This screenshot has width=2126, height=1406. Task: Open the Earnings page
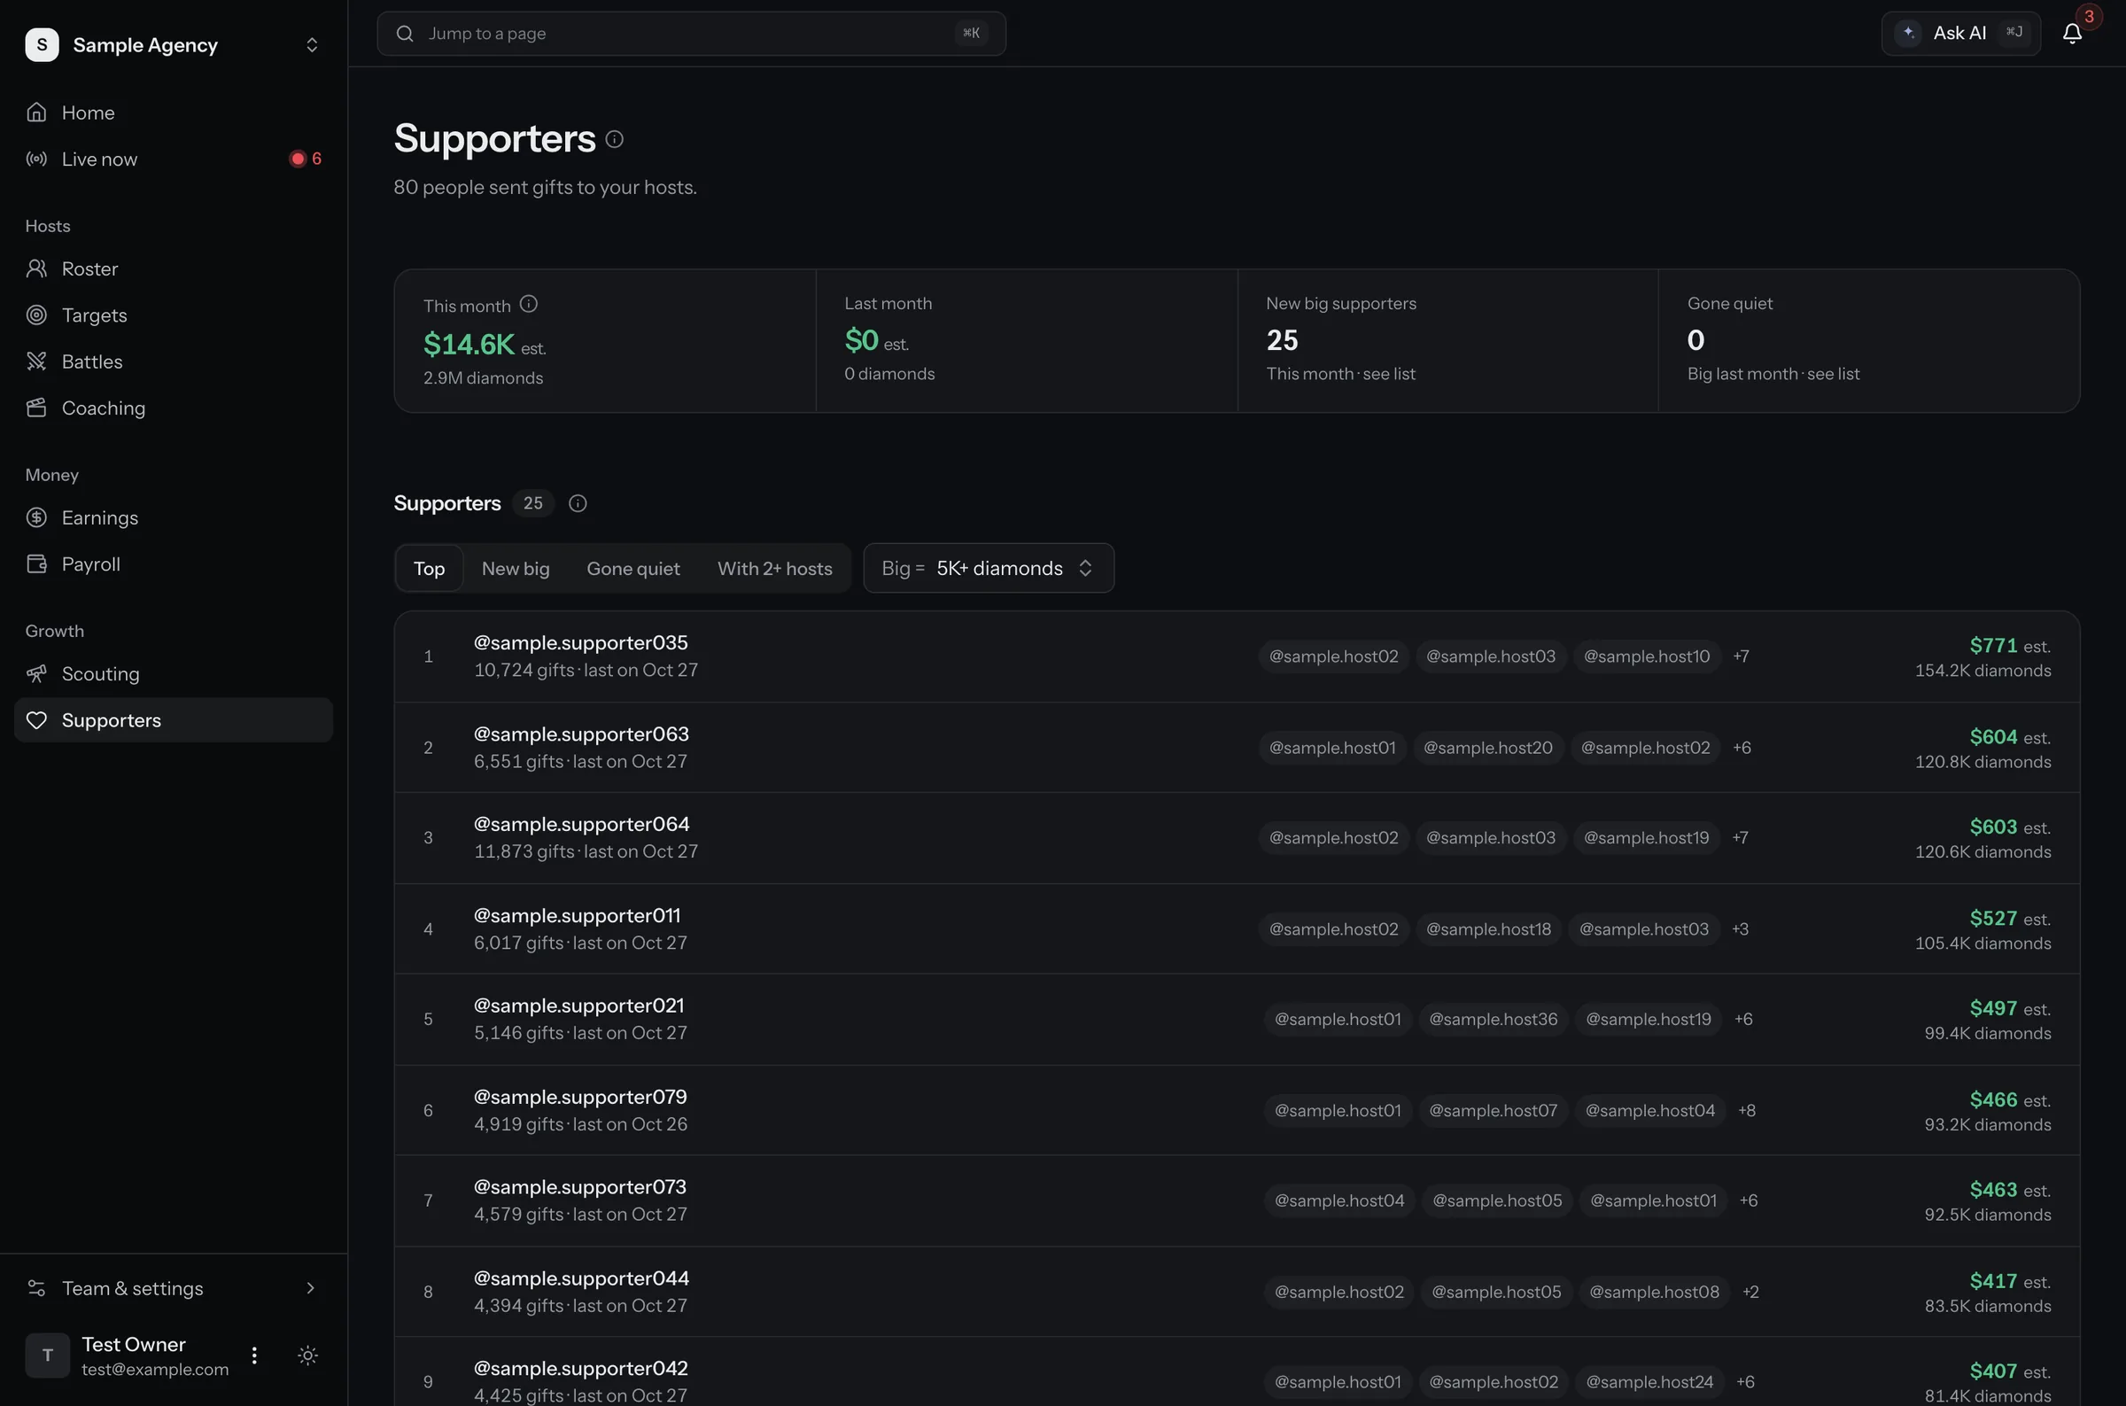(x=173, y=517)
